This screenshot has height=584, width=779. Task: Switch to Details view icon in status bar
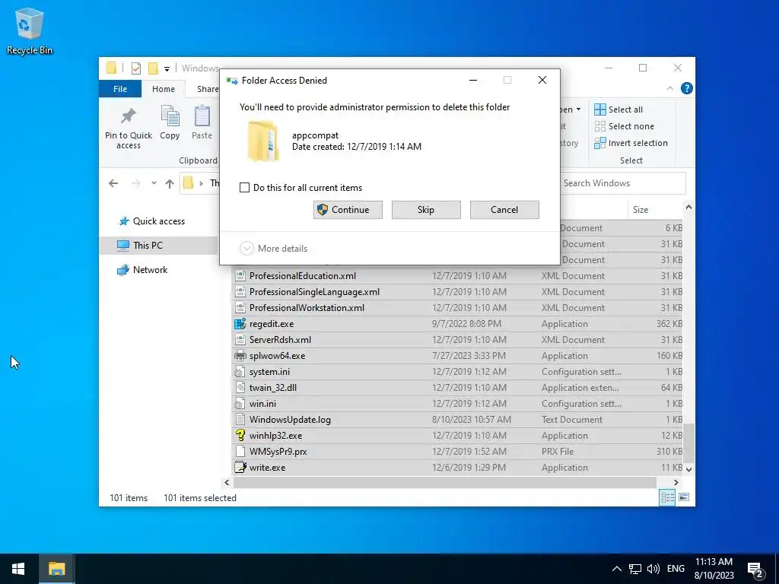pos(667,497)
